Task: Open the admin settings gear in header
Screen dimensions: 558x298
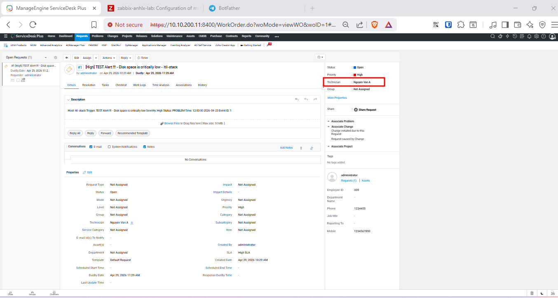Action: pos(536,36)
